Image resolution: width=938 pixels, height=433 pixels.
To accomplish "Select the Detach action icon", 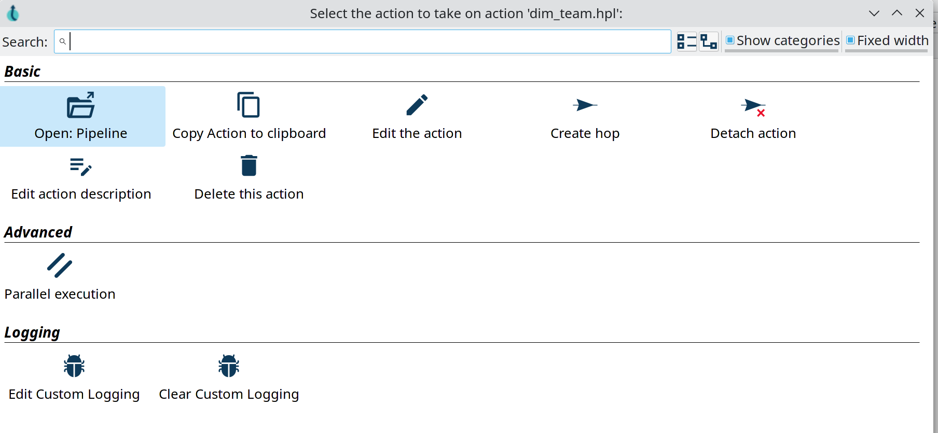I will (753, 107).
